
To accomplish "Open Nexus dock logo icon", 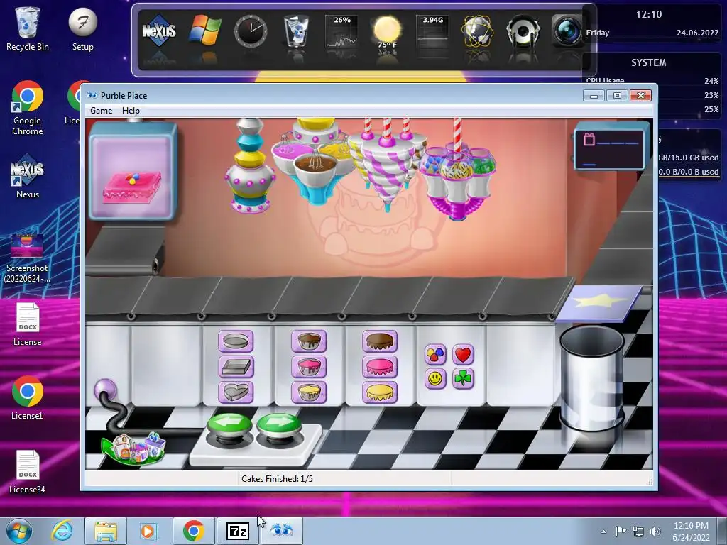I will click(159, 31).
